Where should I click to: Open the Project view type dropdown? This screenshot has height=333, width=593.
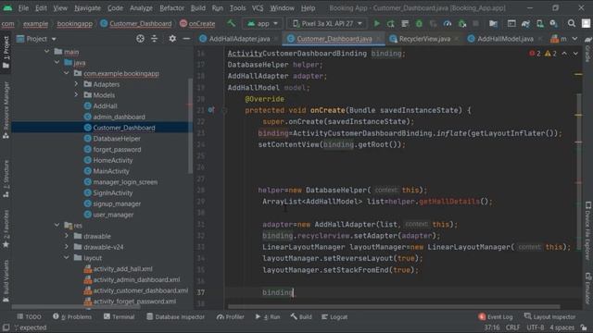(x=36, y=39)
